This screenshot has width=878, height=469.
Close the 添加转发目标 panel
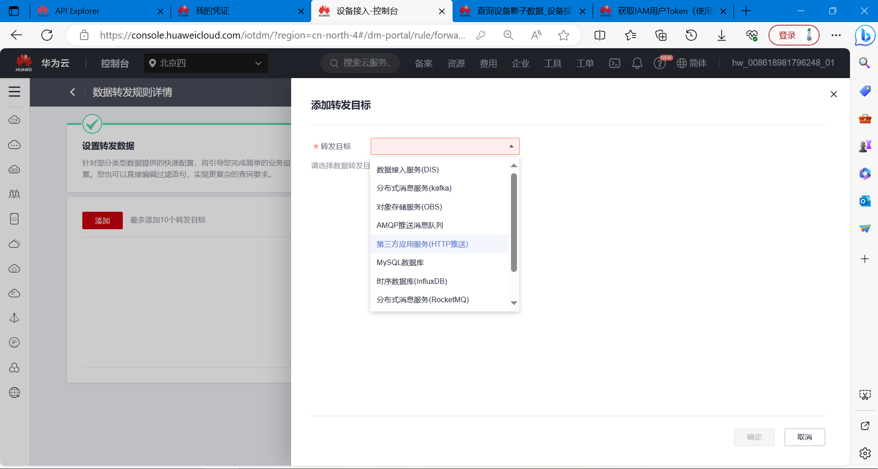coord(833,94)
